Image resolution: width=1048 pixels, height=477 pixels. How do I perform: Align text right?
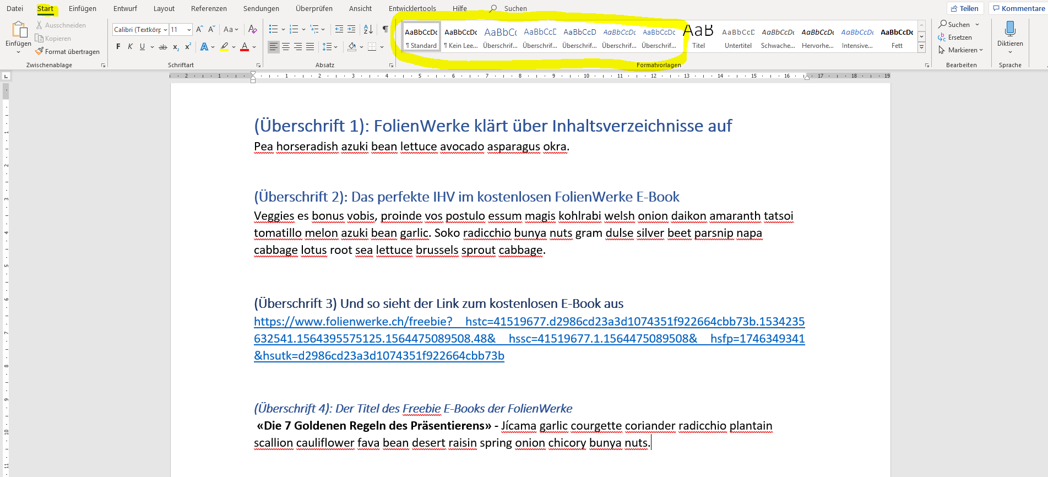tap(298, 47)
